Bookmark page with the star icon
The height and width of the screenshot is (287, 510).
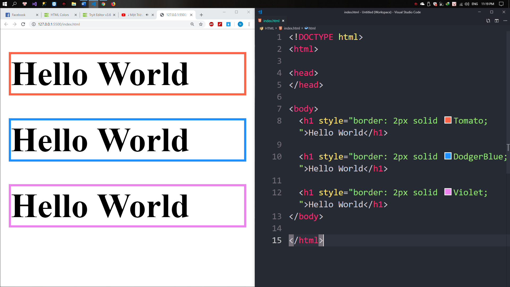(x=201, y=24)
